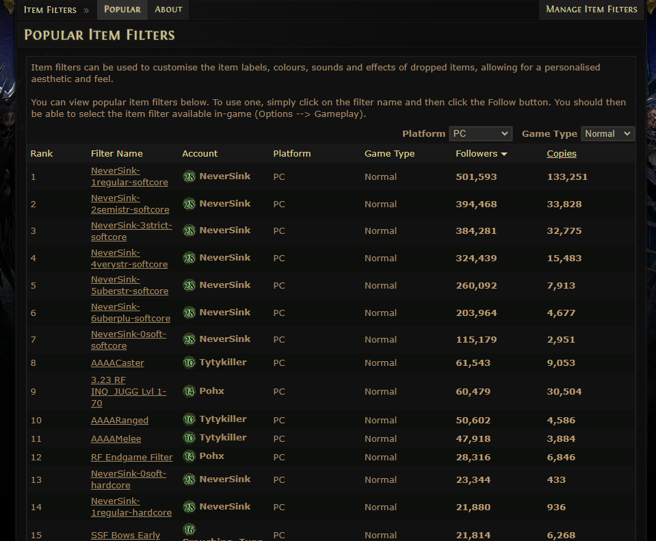
Task: Open NeverSink-3strict-softcore filter link
Action: [131, 231]
